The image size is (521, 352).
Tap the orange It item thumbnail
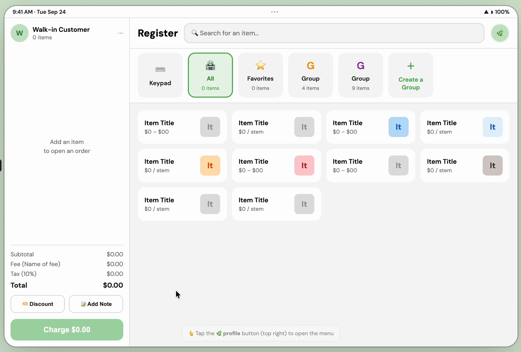(x=210, y=165)
